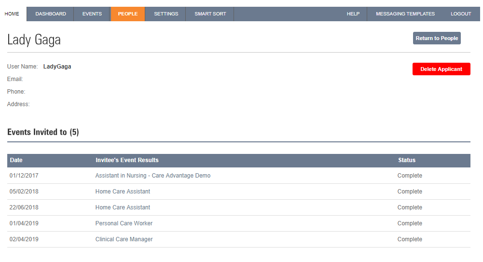483x262 pixels.
Task: Select the date 05/02/2018
Action: tap(24, 192)
